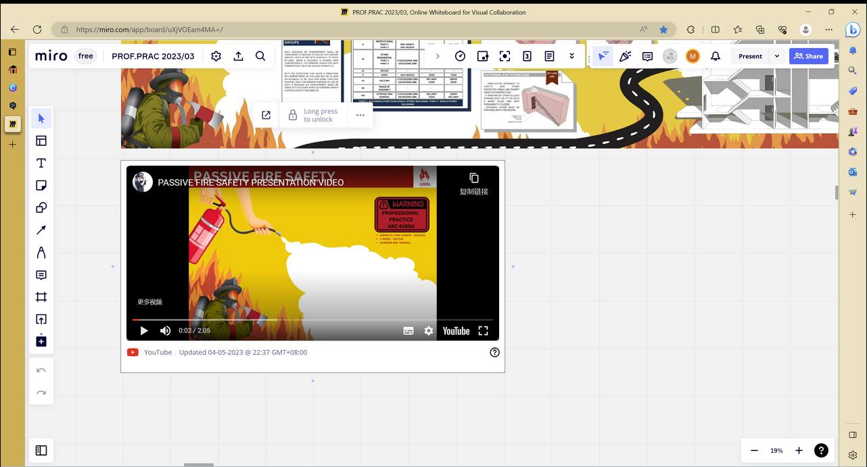This screenshot has width=867, height=467.
Task: Select the cursor tool in Miro toolbar
Action: coord(41,118)
